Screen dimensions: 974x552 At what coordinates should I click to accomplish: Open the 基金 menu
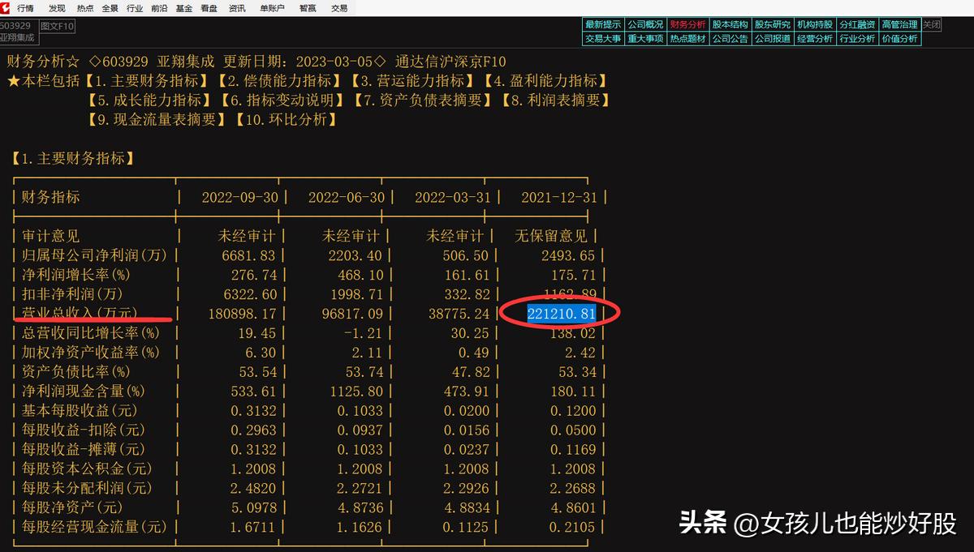pos(184,8)
